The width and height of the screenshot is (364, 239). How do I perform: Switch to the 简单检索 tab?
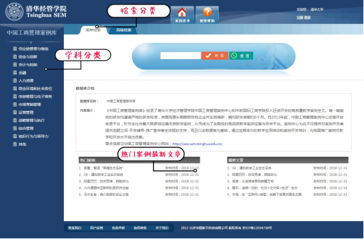[93, 30]
